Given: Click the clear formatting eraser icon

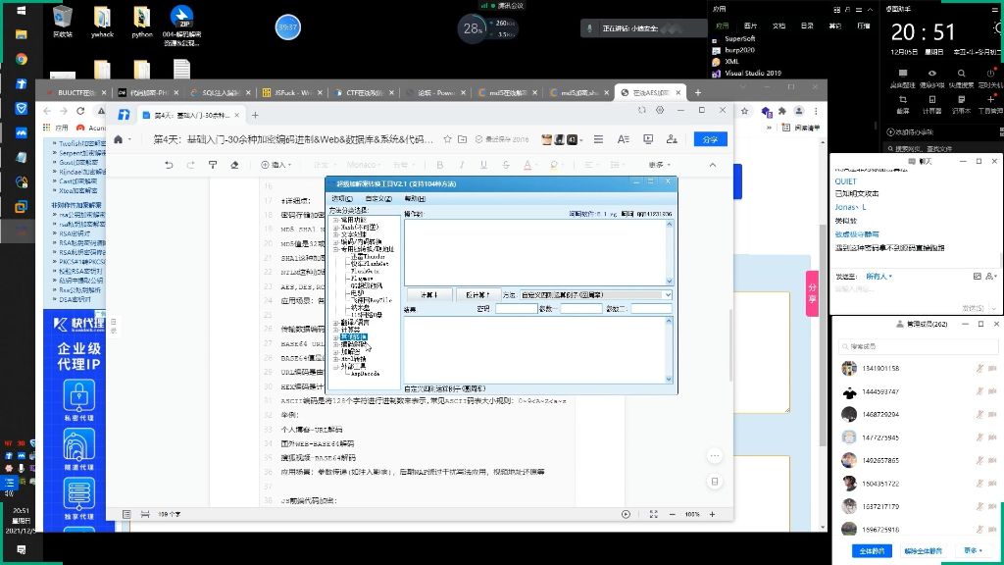Looking at the screenshot, I should point(234,165).
